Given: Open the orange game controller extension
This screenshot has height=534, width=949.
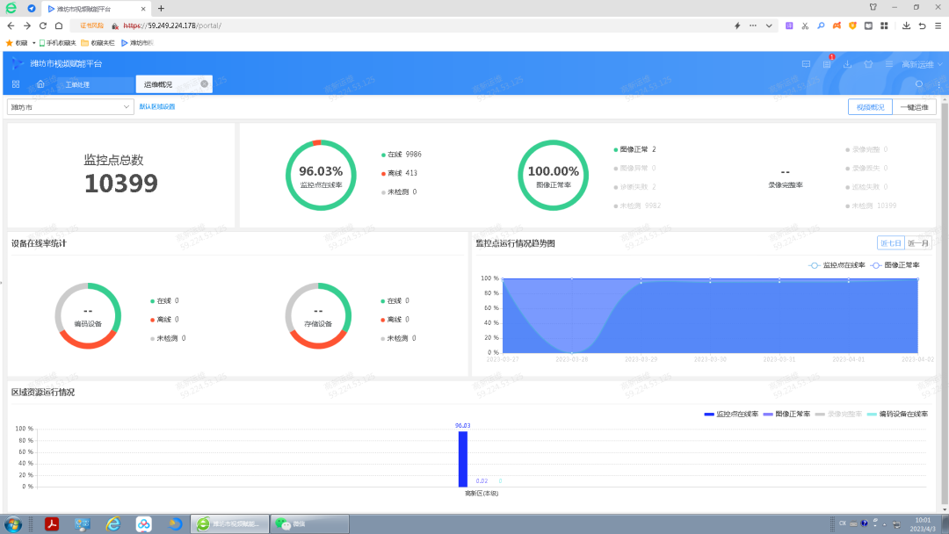Looking at the screenshot, I should pyautogui.click(x=837, y=26).
